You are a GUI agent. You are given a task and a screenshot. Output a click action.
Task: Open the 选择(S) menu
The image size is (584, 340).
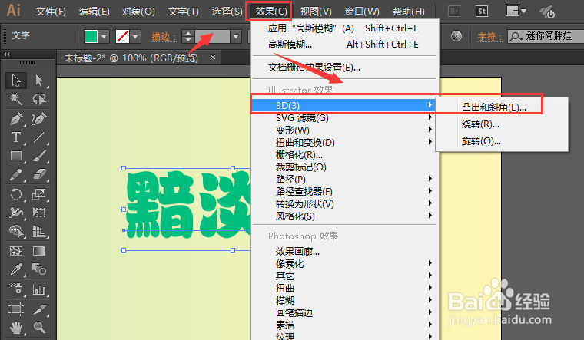tap(227, 12)
